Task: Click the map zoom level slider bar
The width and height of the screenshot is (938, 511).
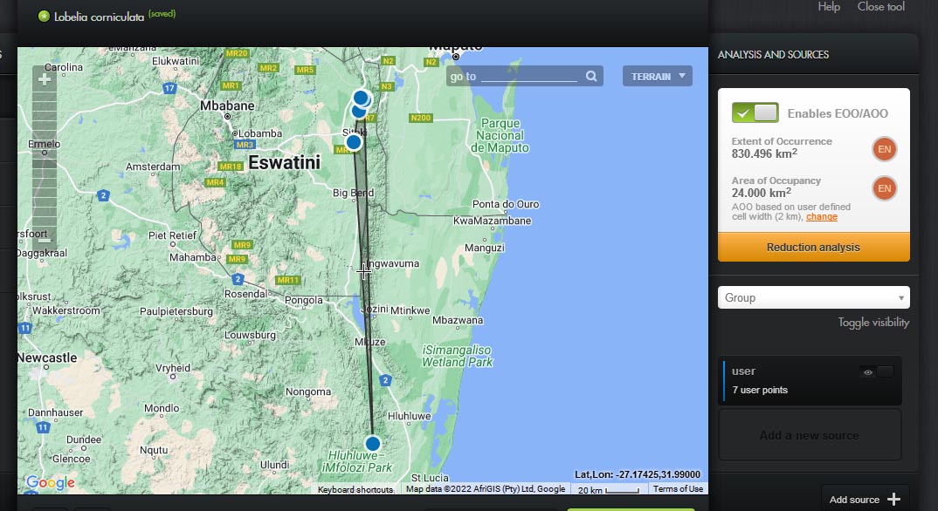Action: click(45, 157)
